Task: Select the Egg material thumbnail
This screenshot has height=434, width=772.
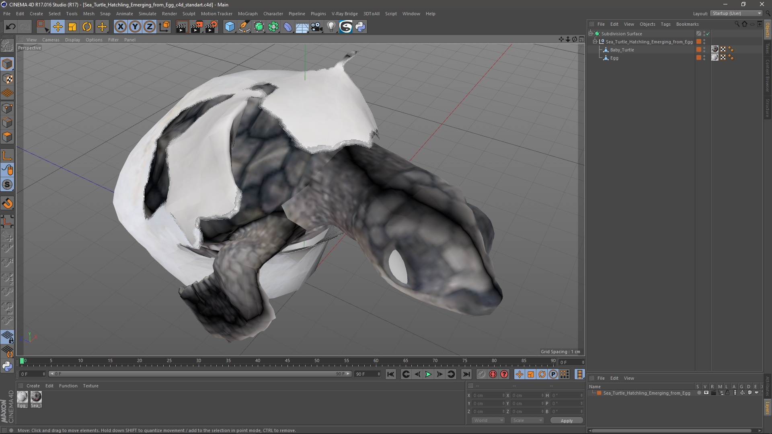Action: (x=22, y=397)
